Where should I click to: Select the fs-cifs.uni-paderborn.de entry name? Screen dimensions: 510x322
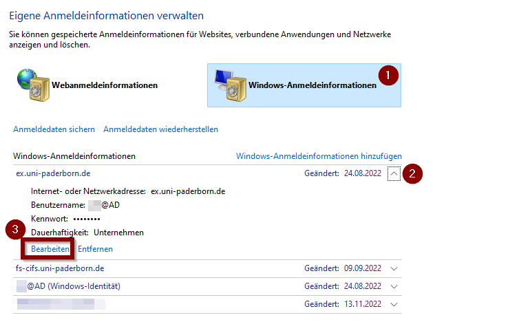[x=60, y=268]
